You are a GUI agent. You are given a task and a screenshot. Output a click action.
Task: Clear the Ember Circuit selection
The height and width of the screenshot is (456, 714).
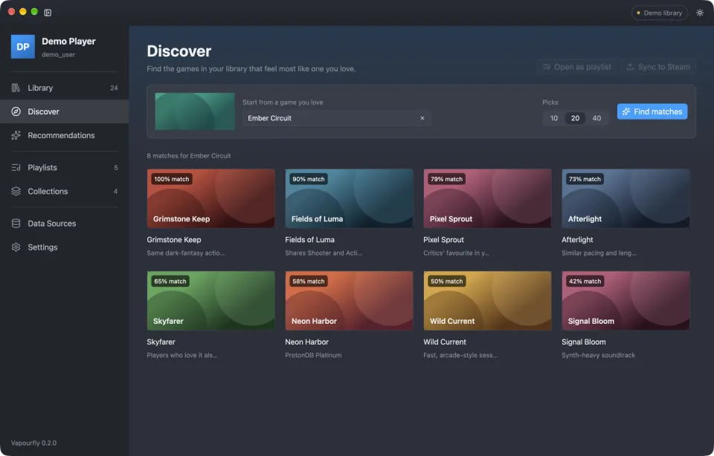422,118
